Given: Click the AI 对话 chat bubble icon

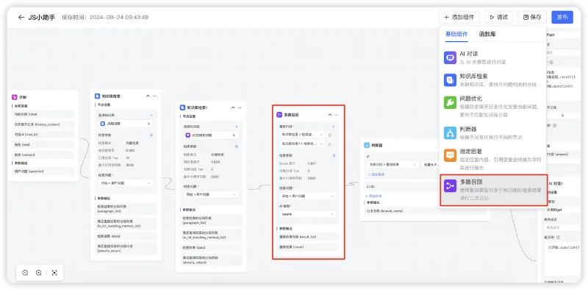Looking at the screenshot, I should coord(450,57).
